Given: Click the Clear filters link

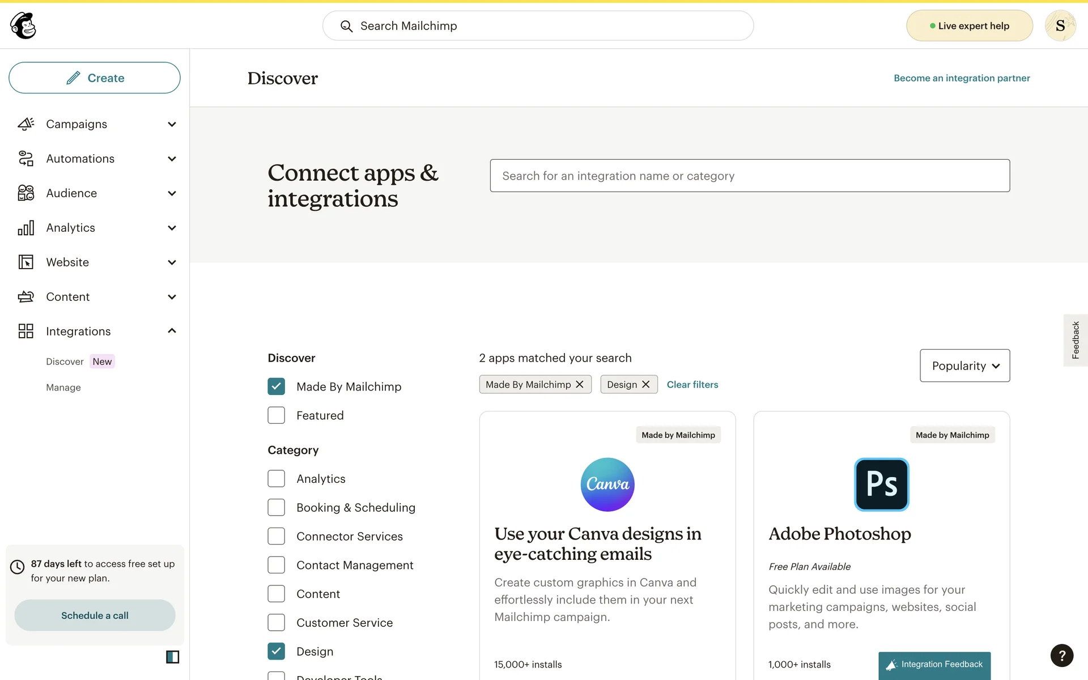Looking at the screenshot, I should pos(692,384).
